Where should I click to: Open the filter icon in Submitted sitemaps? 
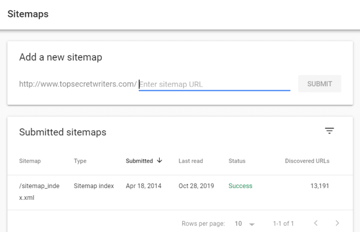(x=329, y=131)
